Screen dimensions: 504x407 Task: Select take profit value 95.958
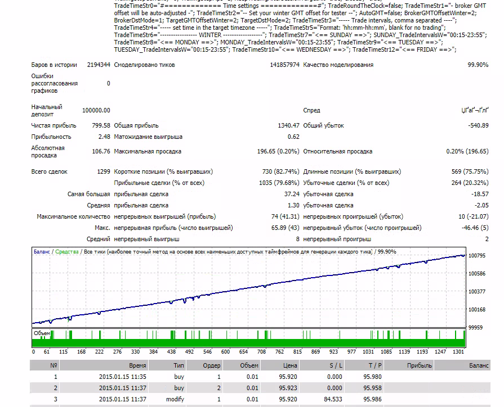(x=373, y=388)
